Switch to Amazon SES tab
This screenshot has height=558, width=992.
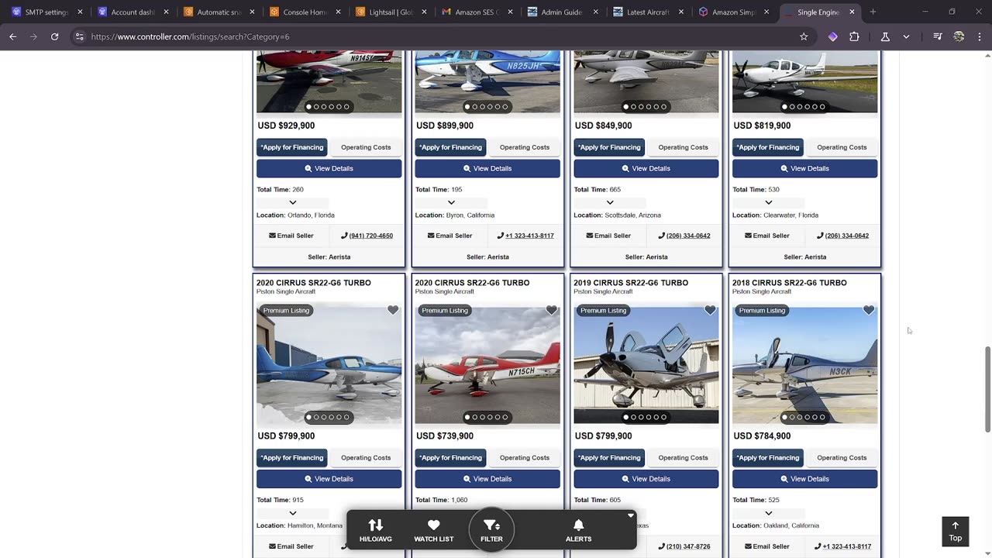477,12
